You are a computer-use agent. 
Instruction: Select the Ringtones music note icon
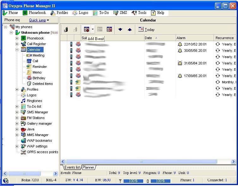(23, 101)
